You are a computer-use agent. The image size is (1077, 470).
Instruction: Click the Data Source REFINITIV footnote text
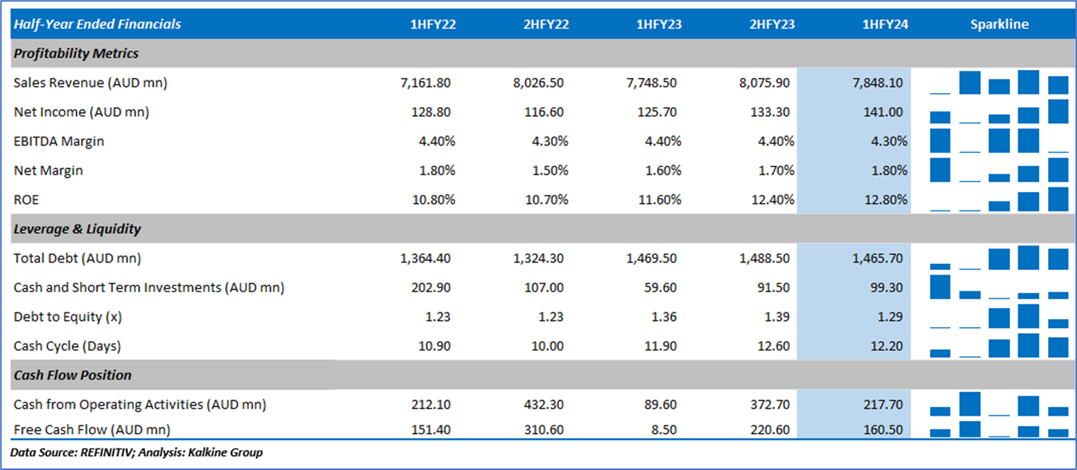coord(136,452)
